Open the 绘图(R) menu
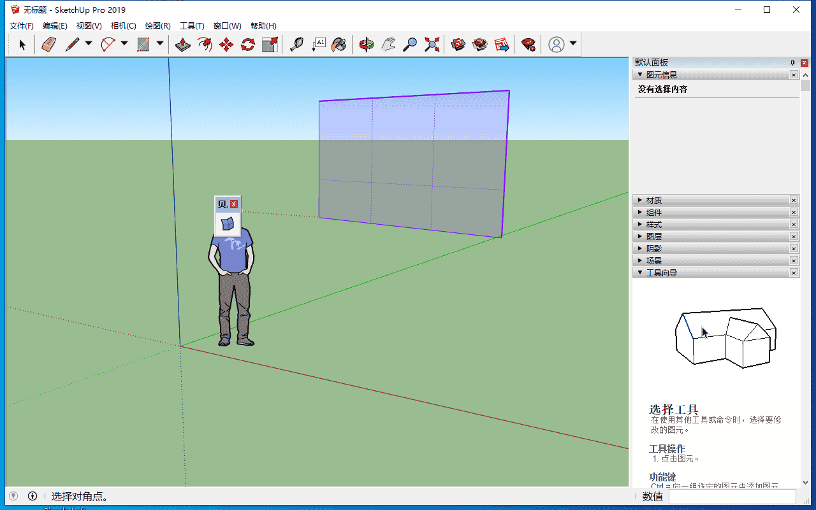Screen dimensions: 816x510 [x=158, y=26]
